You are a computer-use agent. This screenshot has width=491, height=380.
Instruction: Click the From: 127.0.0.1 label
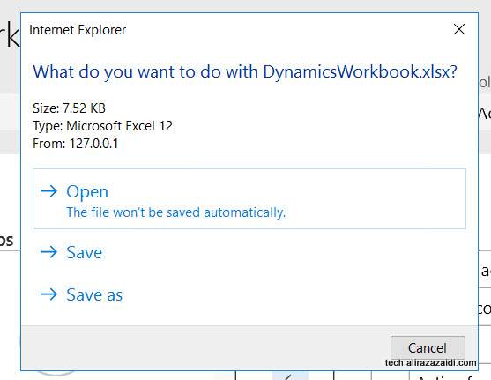[76, 144]
